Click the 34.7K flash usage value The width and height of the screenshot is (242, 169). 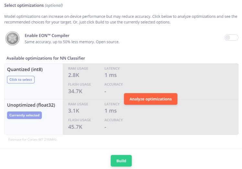[75, 91]
